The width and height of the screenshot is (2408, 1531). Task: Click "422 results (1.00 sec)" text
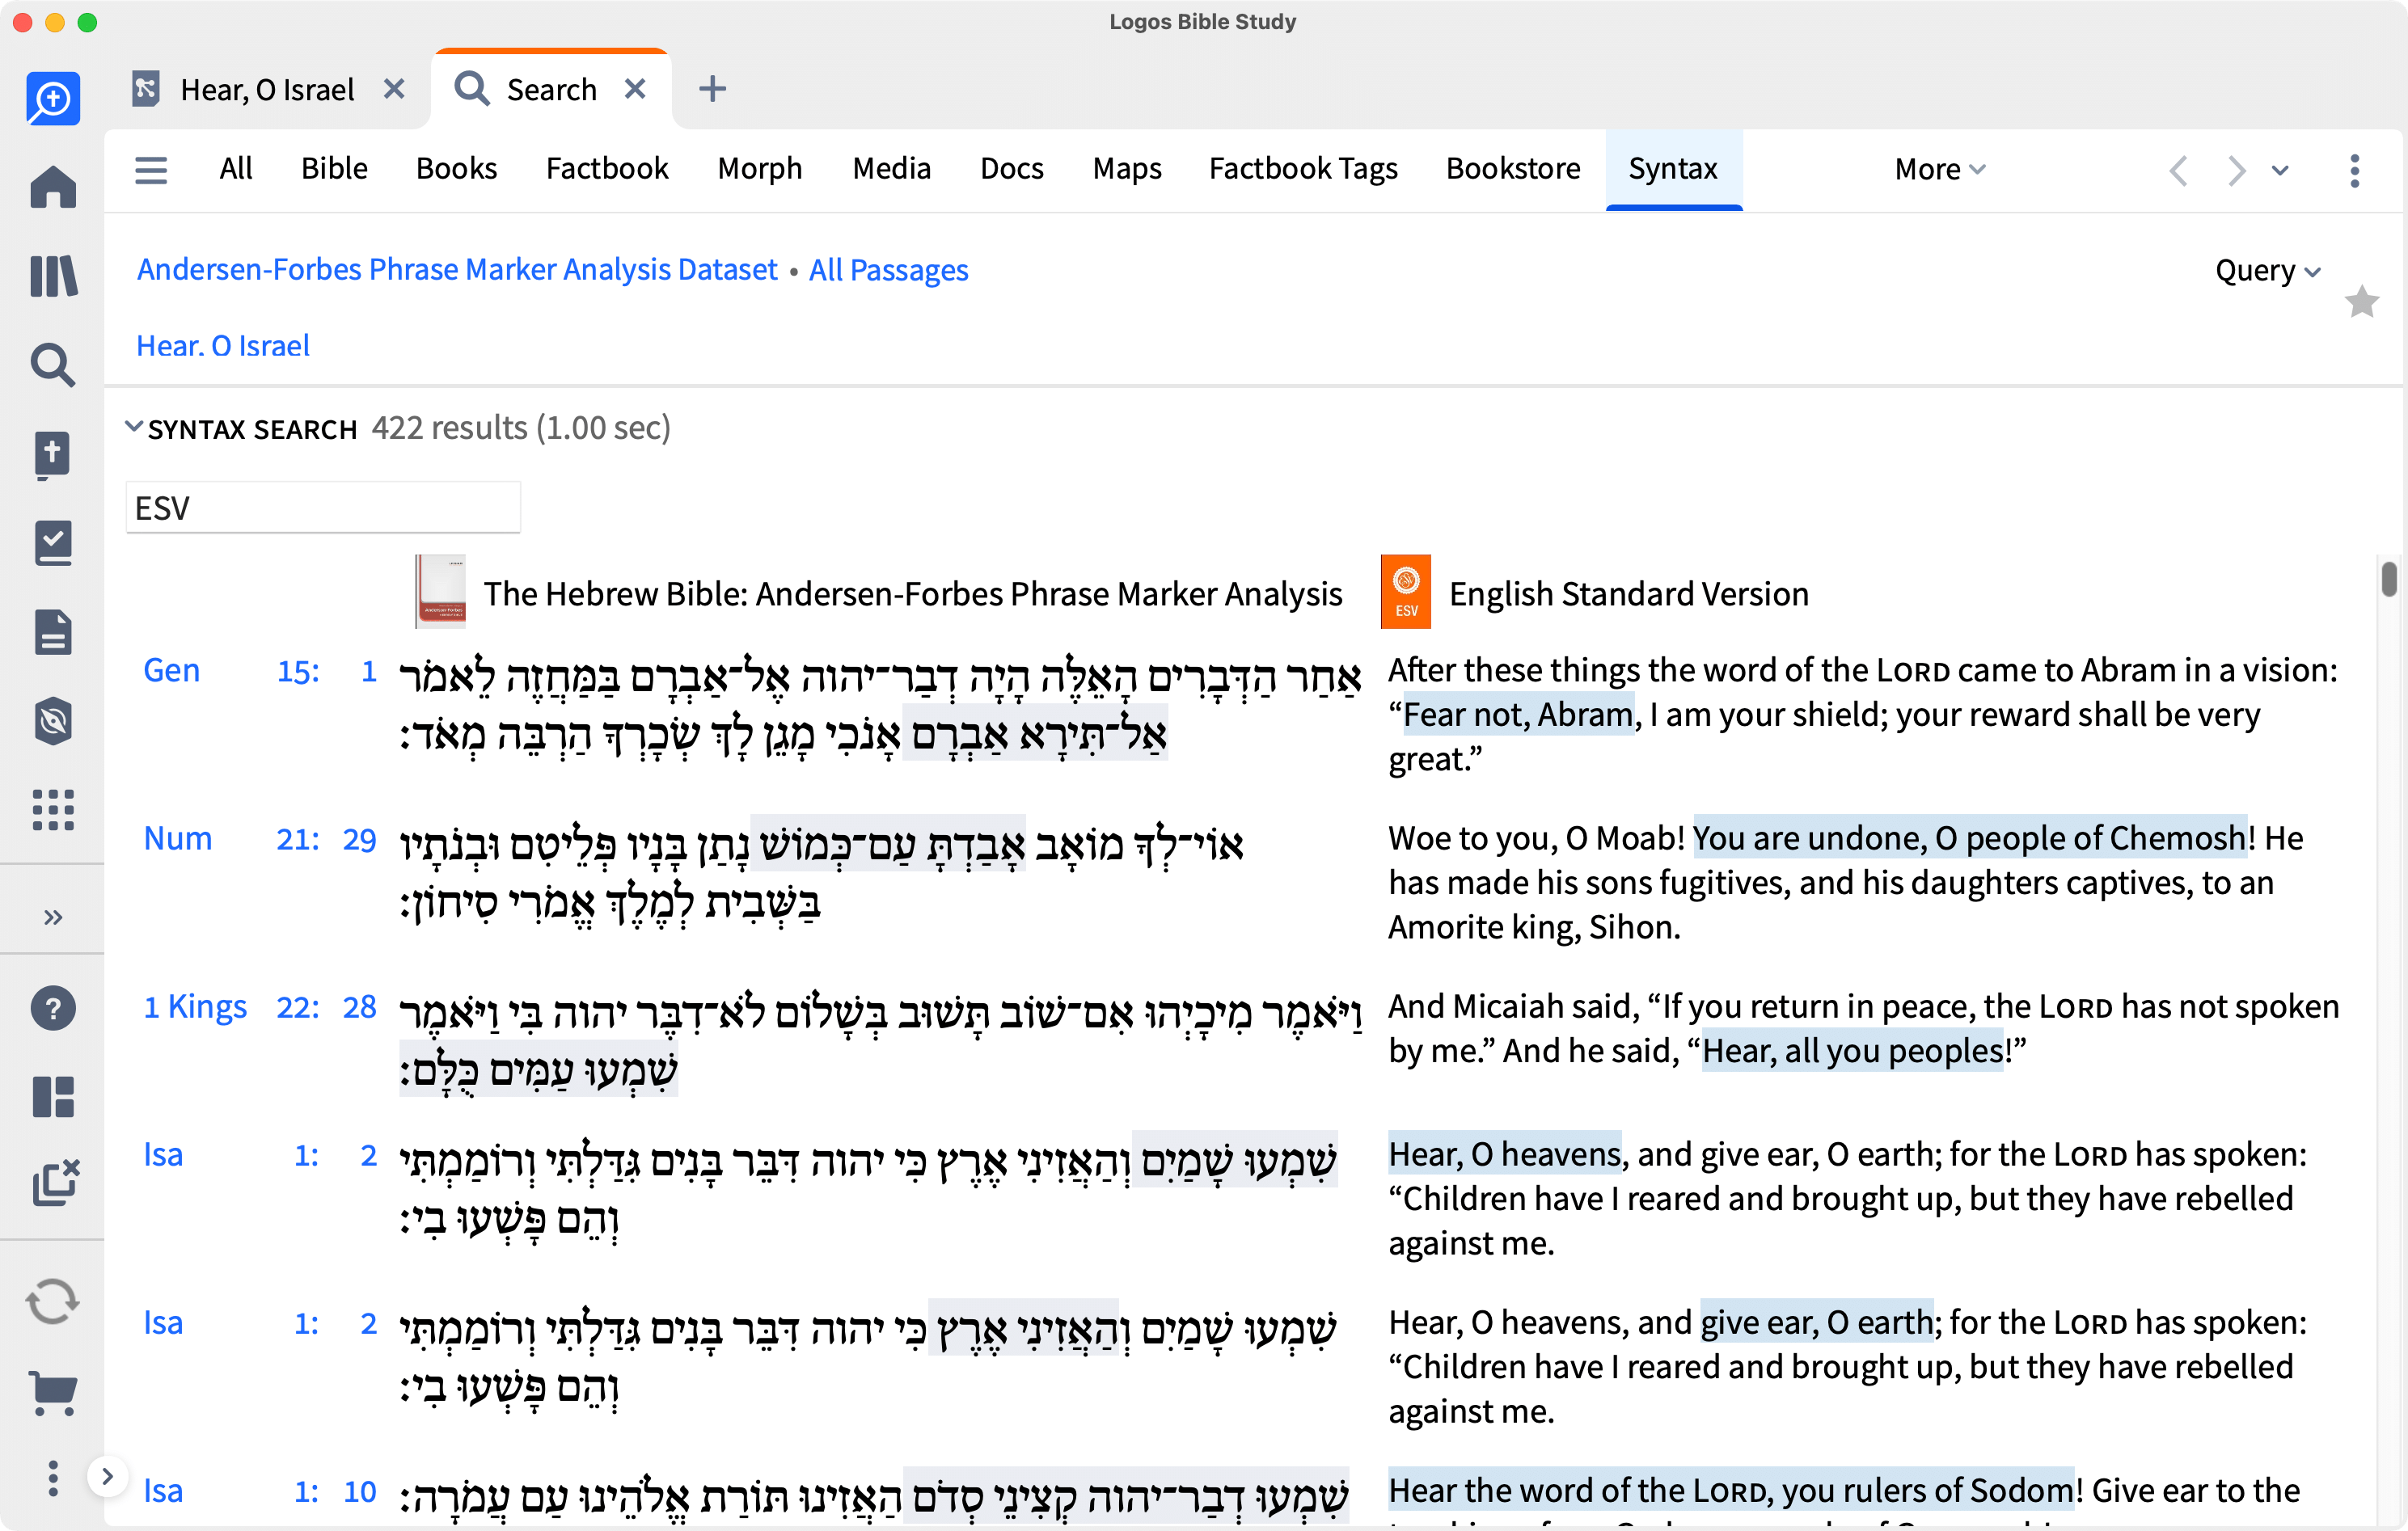(521, 428)
